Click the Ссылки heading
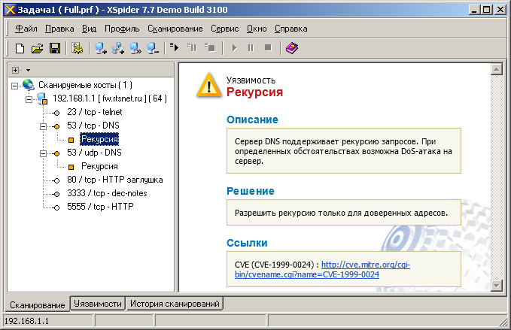Screen dimensions: 511x330 click(247, 243)
